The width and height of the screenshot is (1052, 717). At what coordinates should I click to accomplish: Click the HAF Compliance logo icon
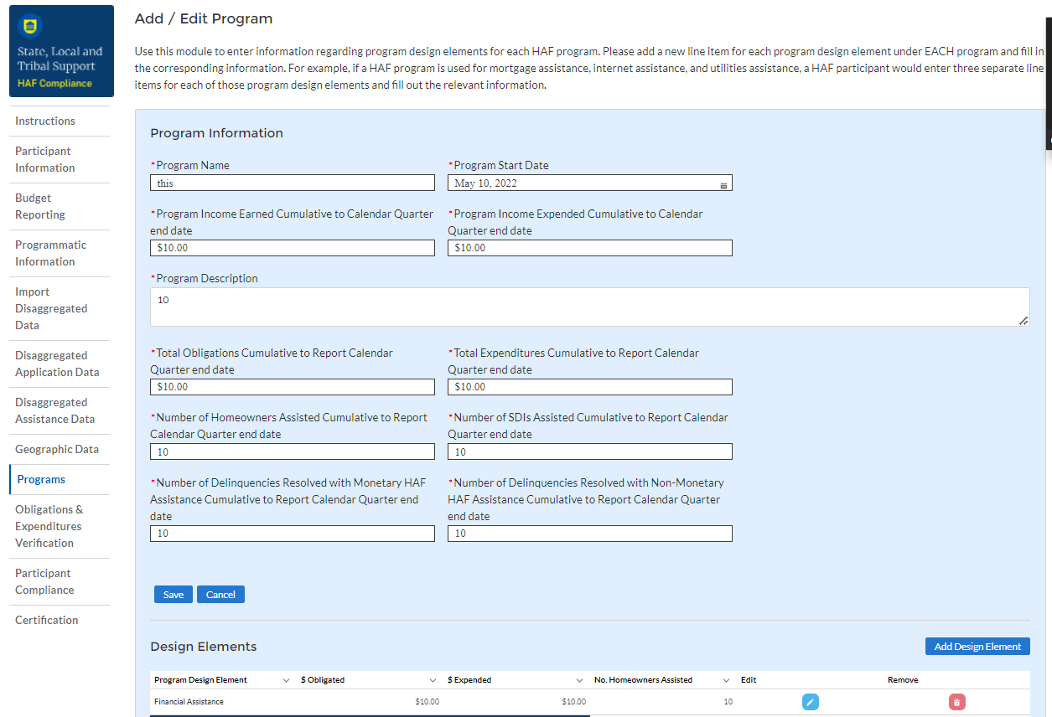[31, 26]
